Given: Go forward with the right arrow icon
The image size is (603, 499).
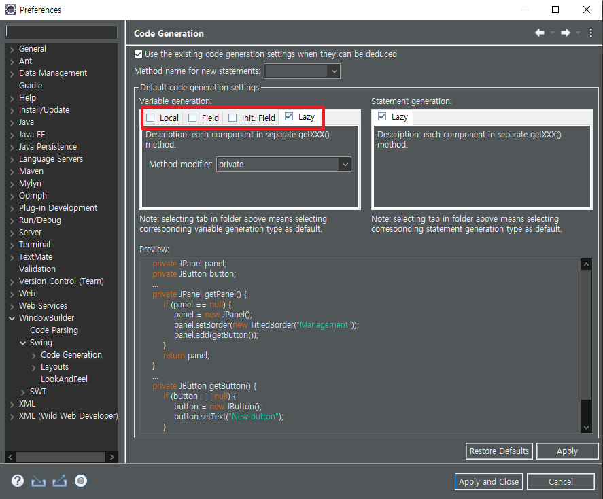Looking at the screenshot, I should pyautogui.click(x=566, y=33).
